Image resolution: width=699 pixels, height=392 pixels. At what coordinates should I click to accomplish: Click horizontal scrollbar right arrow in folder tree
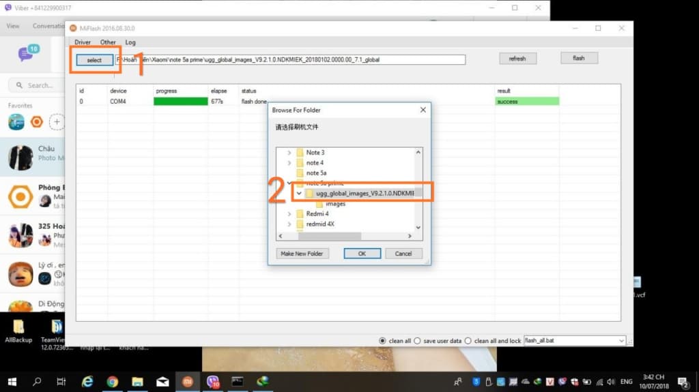pyautogui.click(x=410, y=236)
